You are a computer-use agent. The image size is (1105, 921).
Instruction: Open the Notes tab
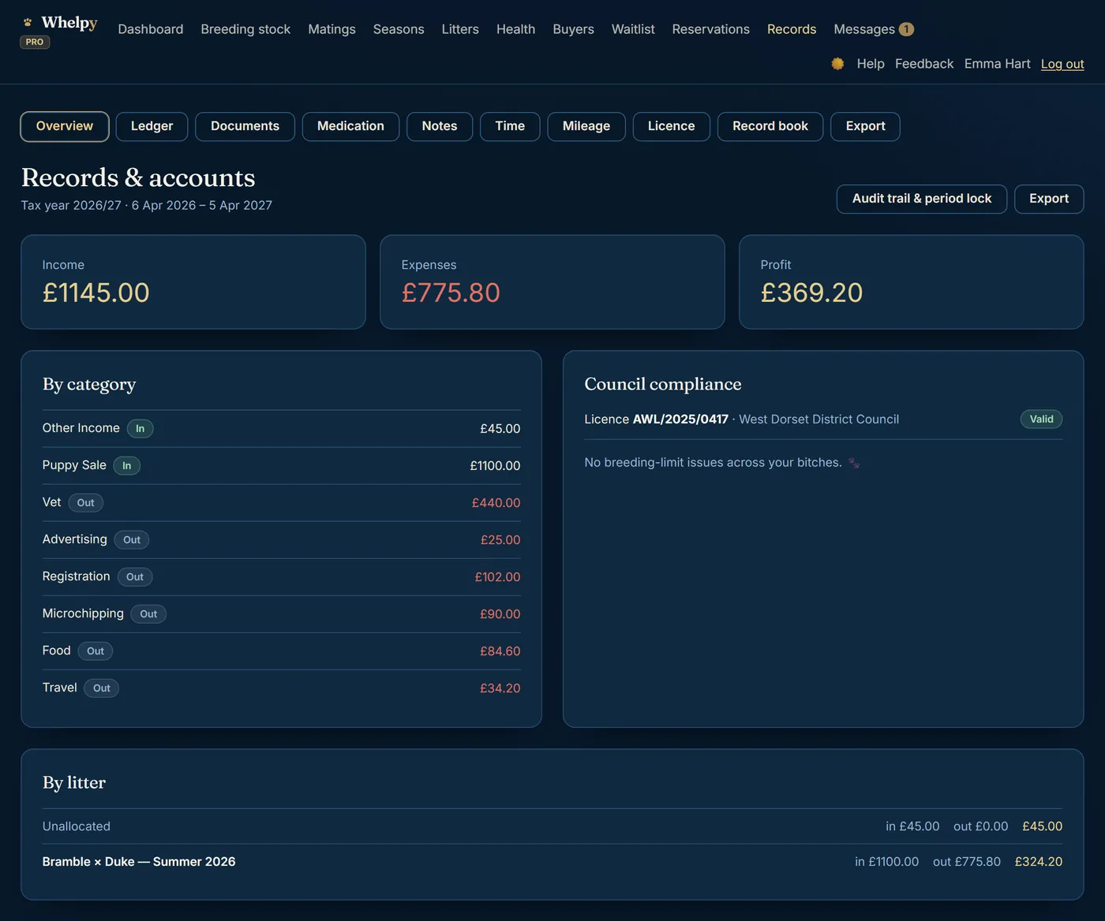click(440, 126)
